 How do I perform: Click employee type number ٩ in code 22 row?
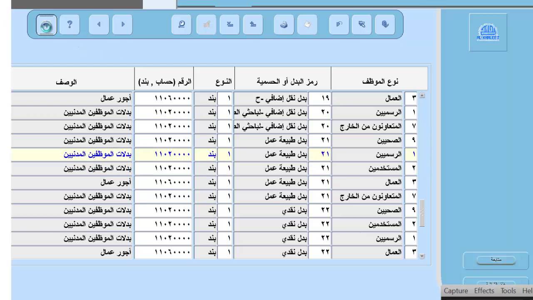tap(411, 210)
